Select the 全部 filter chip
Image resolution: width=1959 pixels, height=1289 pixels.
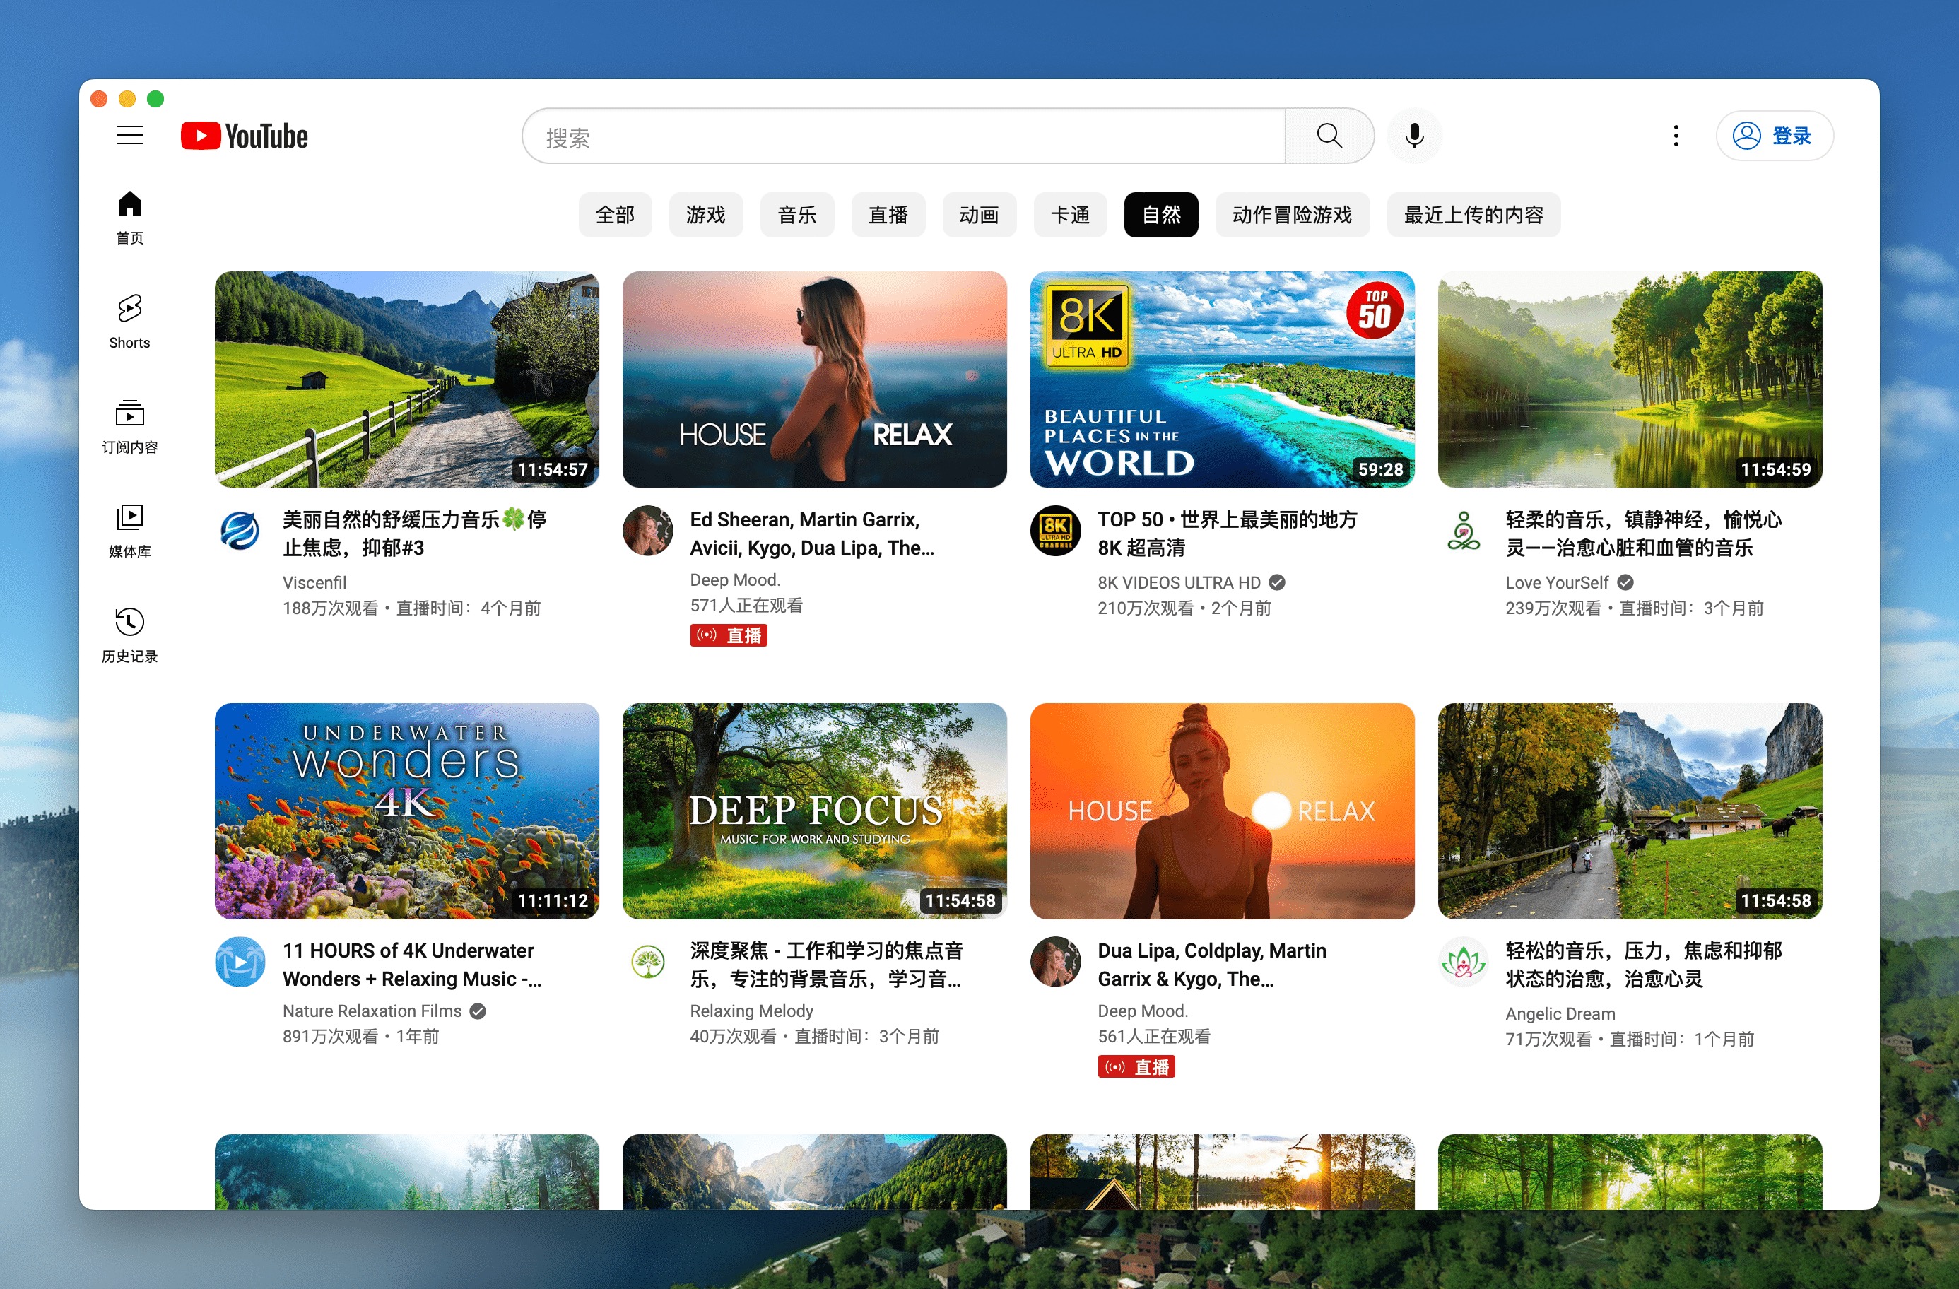click(x=615, y=215)
